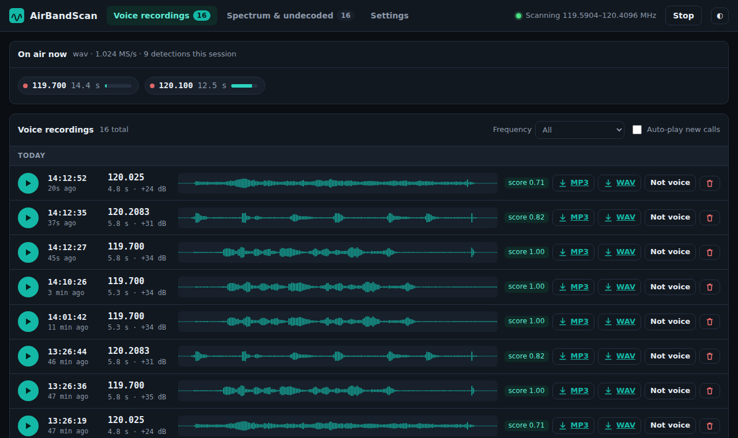Mark 14:12:27 recording as Not voice

[670, 252]
